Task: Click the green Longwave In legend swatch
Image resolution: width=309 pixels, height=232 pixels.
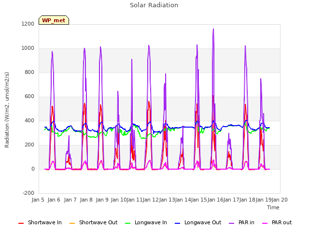Action: 127,223
